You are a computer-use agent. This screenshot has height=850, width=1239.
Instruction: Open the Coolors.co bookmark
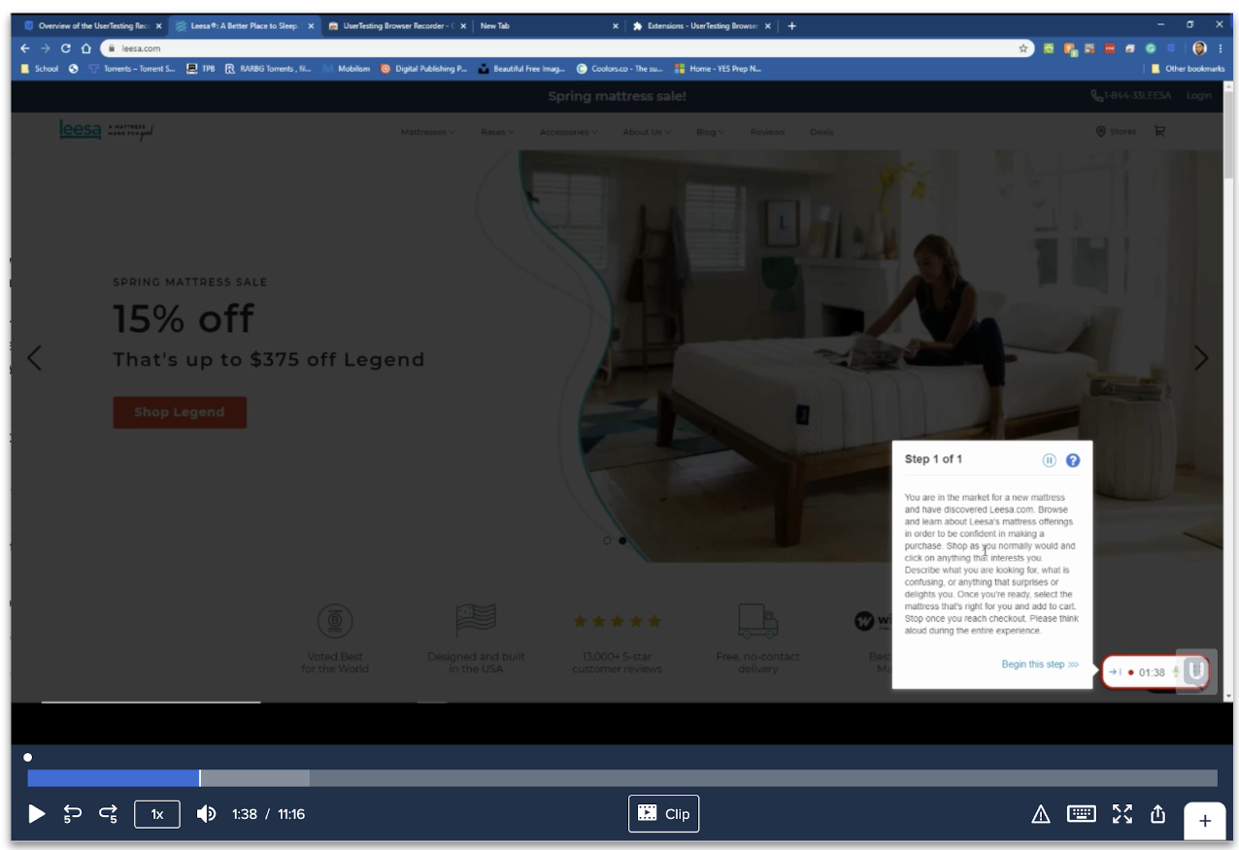(619, 69)
